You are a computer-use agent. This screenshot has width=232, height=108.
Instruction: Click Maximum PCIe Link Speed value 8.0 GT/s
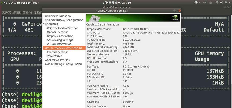pyautogui.click(x=128, y=93)
